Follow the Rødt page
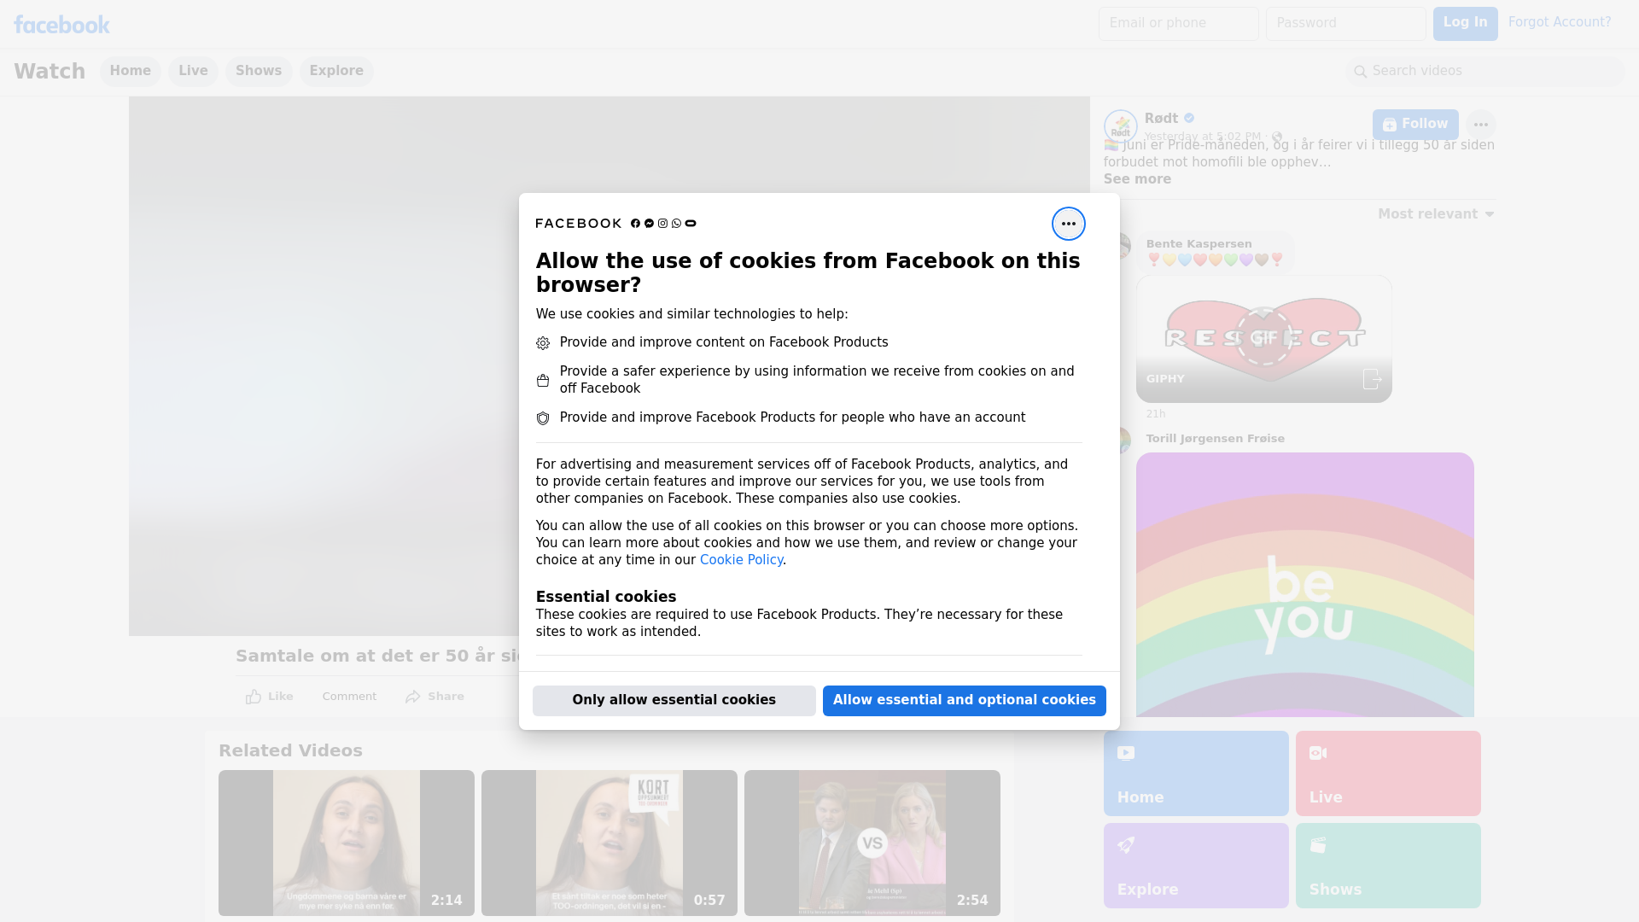 [1414, 125]
